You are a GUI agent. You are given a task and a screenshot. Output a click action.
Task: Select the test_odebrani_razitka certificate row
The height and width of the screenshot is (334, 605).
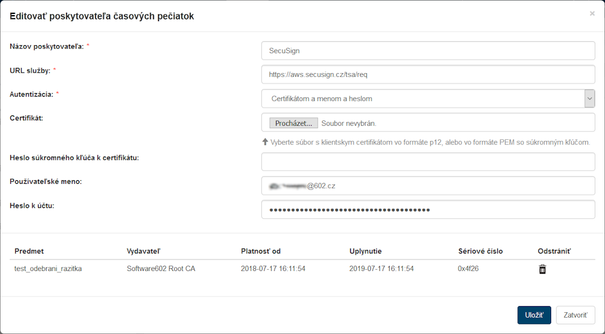pyautogui.click(x=48, y=269)
